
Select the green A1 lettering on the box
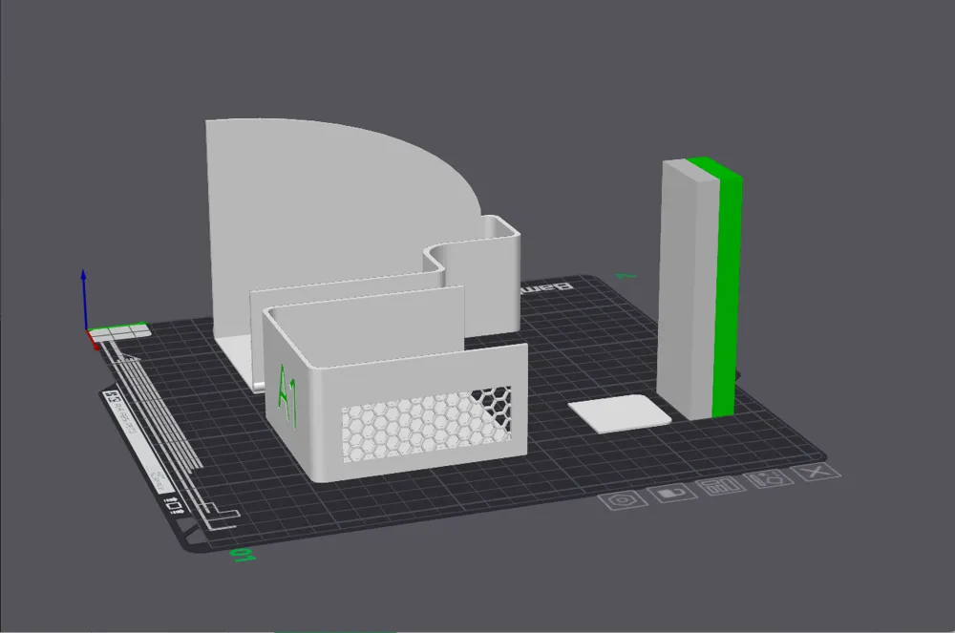pyautogui.click(x=287, y=393)
